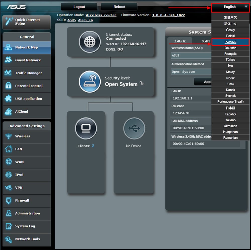The height and width of the screenshot is (250, 251).
Task: Open Traffic Manager menu item
Action: (x=27, y=73)
